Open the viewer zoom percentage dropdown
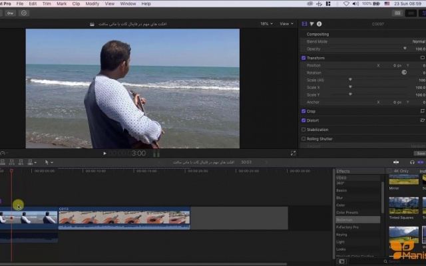 click(x=266, y=24)
